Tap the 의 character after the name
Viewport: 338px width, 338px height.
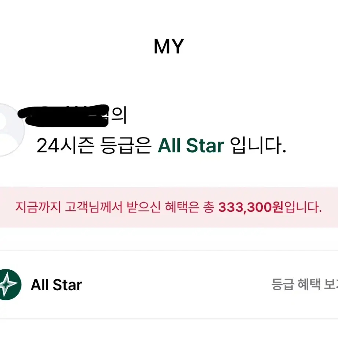click(x=119, y=115)
